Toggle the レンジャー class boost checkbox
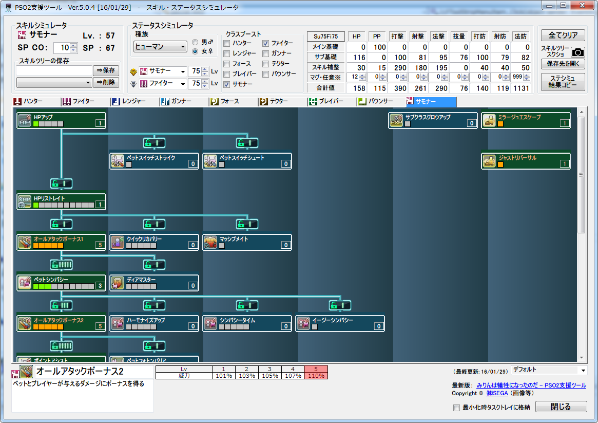 pos(226,54)
